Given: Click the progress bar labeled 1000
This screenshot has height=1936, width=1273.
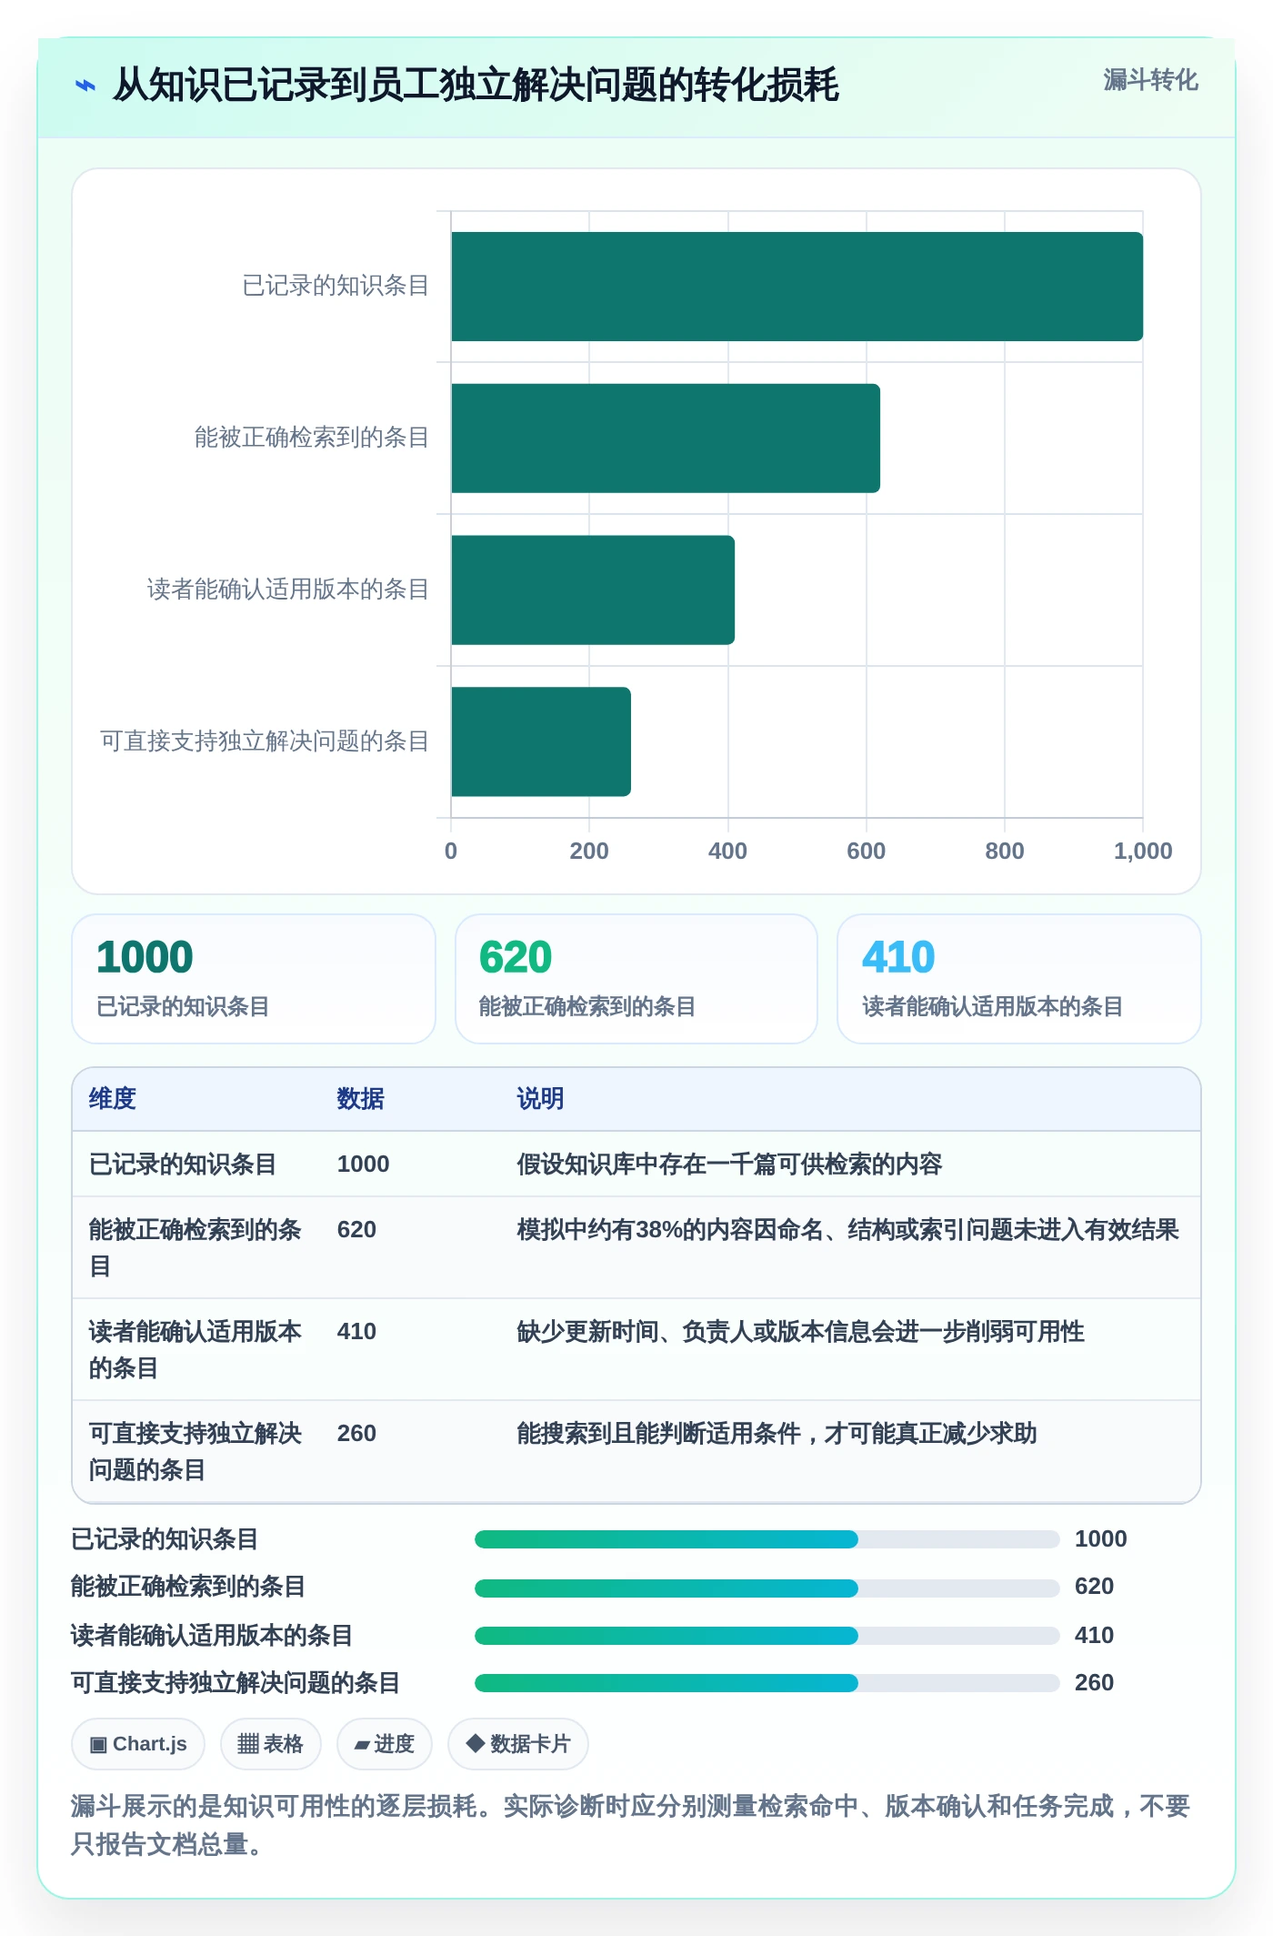Looking at the screenshot, I should 767,1539.
